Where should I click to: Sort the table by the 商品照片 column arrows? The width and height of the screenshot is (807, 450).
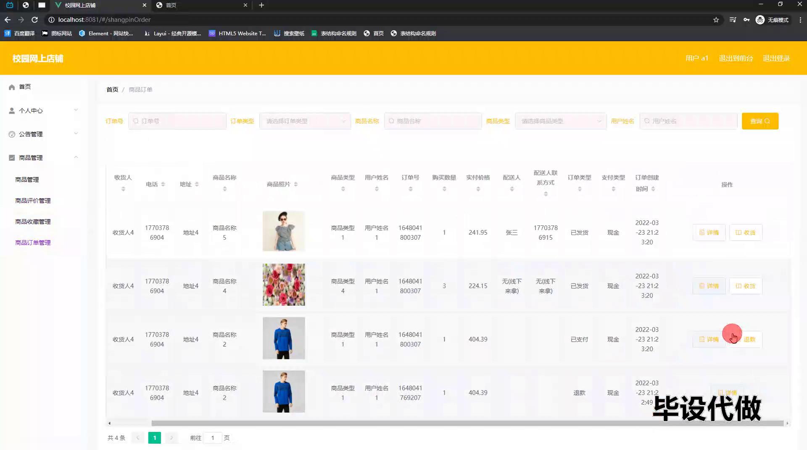[296, 184]
